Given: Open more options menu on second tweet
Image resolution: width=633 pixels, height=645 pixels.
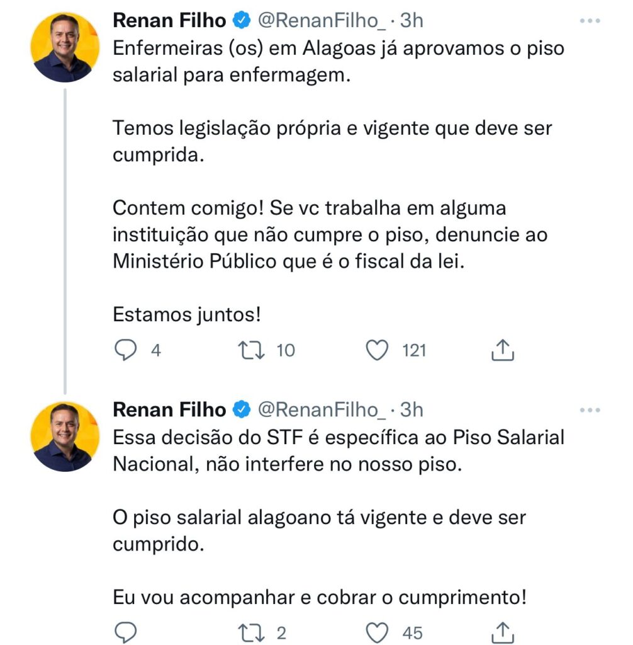Looking at the screenshot, I should pyautogui.click(x=590, y=410).
